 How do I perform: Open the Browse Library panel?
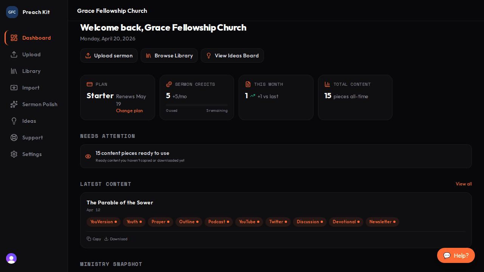[169, 56]
